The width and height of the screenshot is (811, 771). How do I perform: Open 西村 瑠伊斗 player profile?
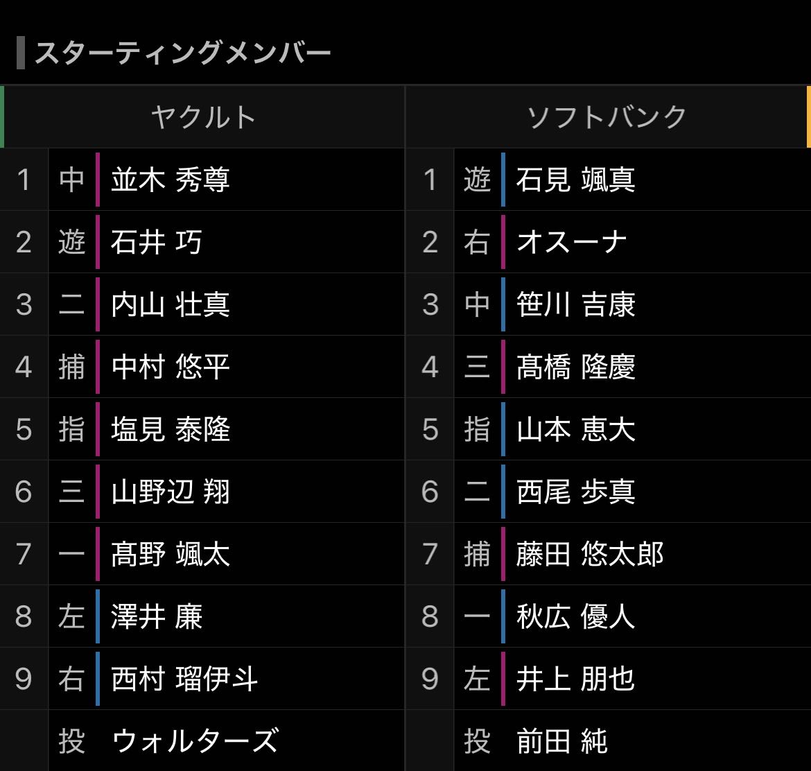[x=184, y=679]
